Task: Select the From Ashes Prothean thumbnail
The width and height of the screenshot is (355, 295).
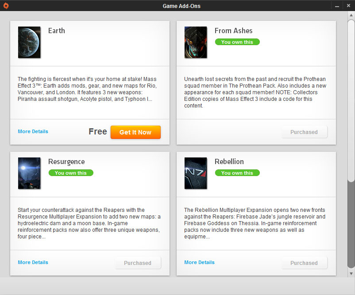Action: point(196,42)
